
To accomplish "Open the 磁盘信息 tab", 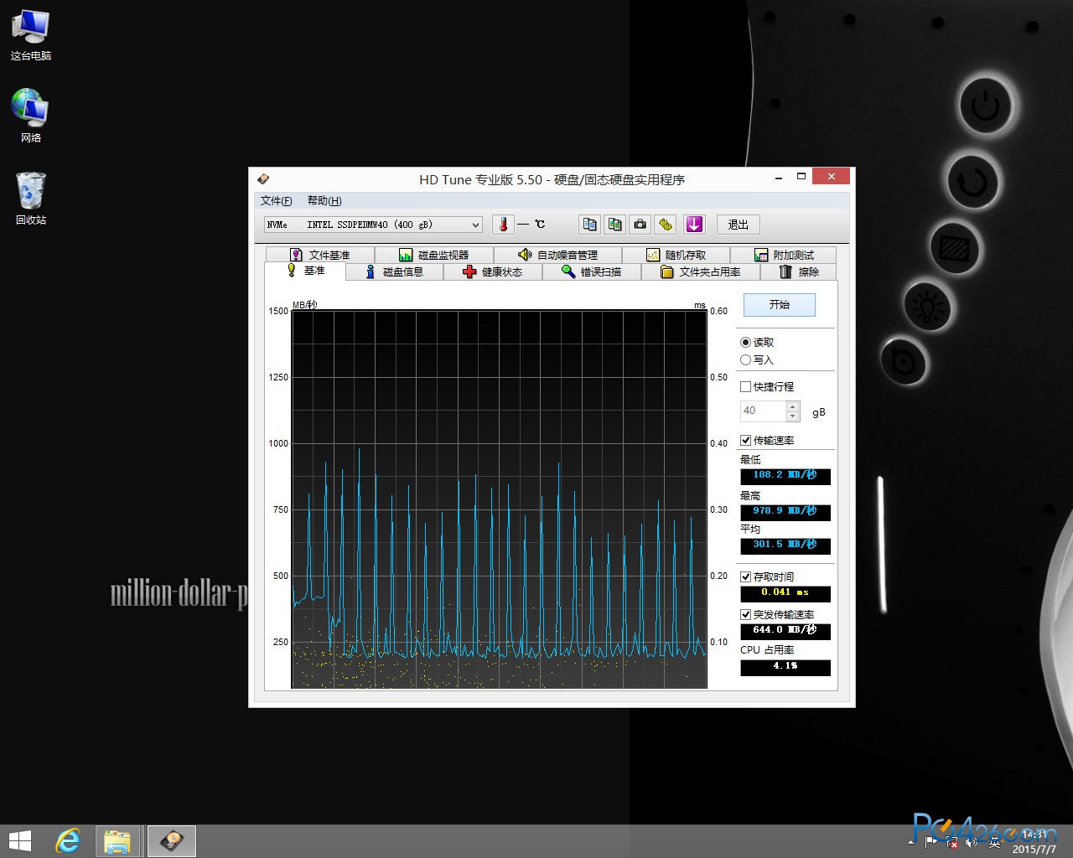I will [394, 271].
